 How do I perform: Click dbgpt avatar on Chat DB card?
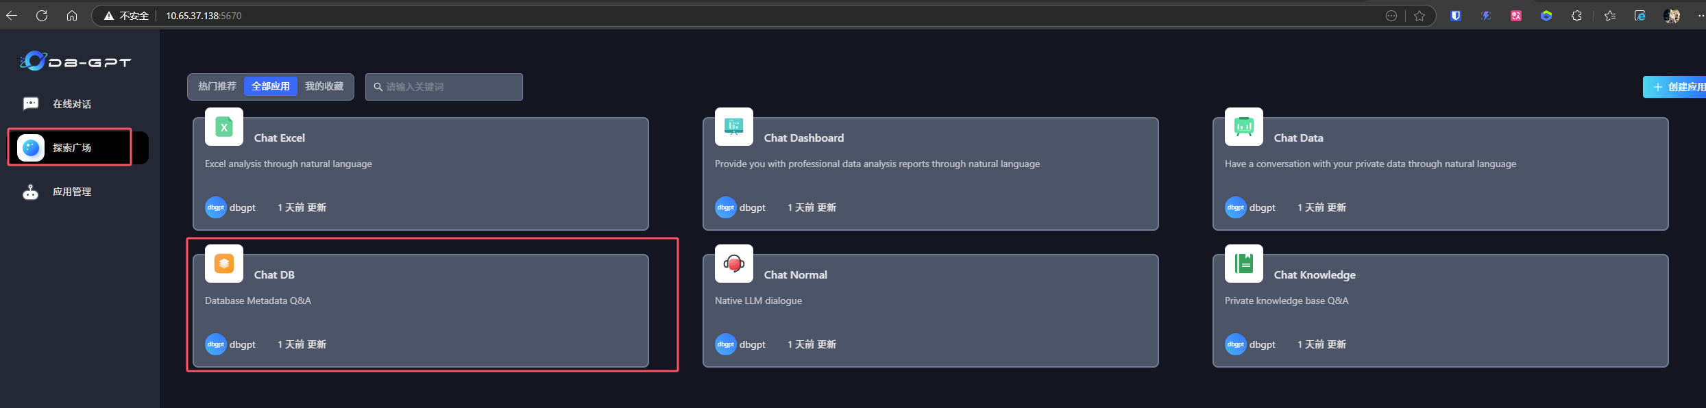[x=216, y=344]
